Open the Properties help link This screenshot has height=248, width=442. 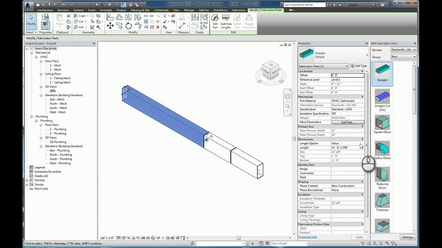click(x=307, y=237)
